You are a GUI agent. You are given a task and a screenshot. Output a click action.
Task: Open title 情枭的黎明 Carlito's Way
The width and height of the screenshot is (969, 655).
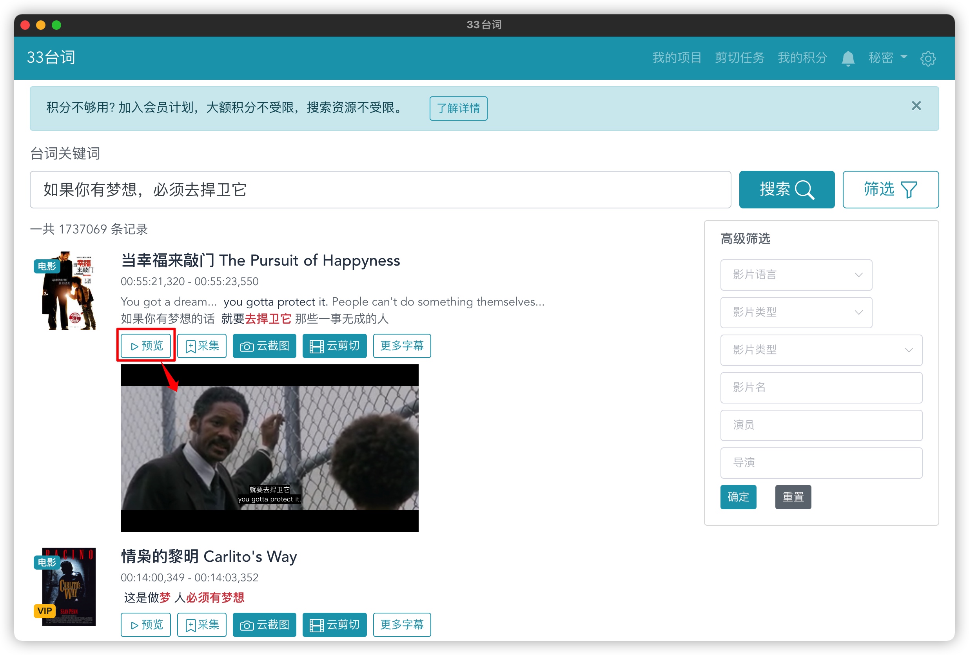[x=209, y=556]
